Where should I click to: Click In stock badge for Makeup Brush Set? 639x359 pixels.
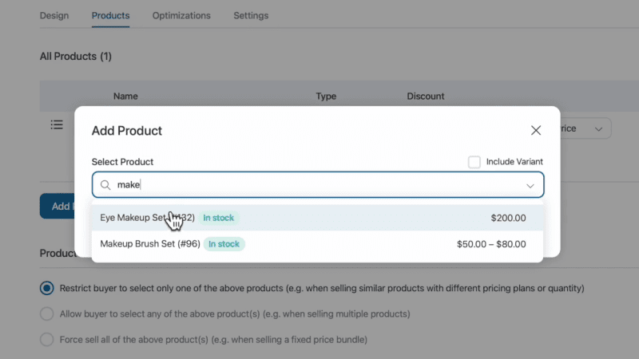tap(224, 244)
